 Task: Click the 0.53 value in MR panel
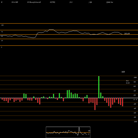pyautogui.click(x=128, y=83)
